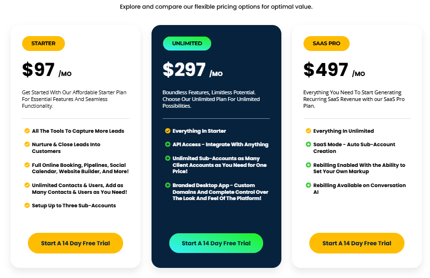Click the plus icon beside 'API Access - Integrate With Anything'
This screenshot has height=278, width=430.
[168, 144]
